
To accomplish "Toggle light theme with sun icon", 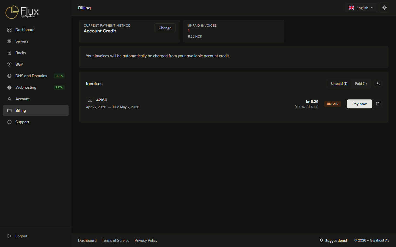I will [x=384, y=8].
